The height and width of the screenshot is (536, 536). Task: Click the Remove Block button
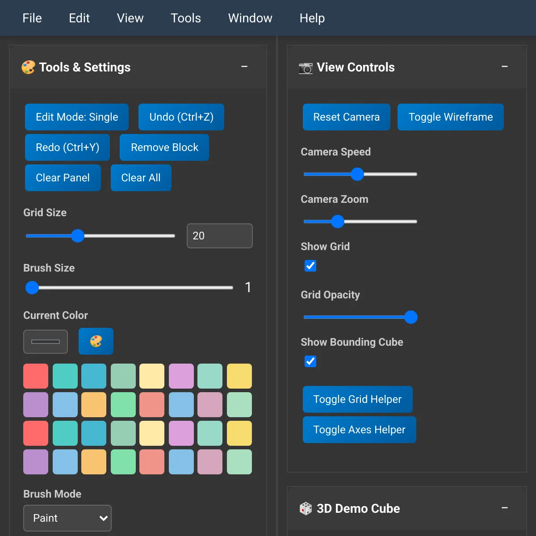click(x=164, y=147)
